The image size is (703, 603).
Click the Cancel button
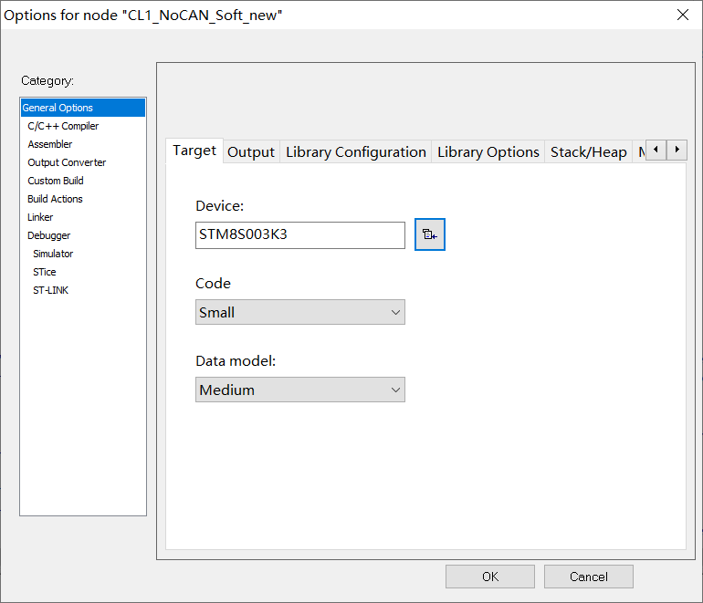[588, 577]
